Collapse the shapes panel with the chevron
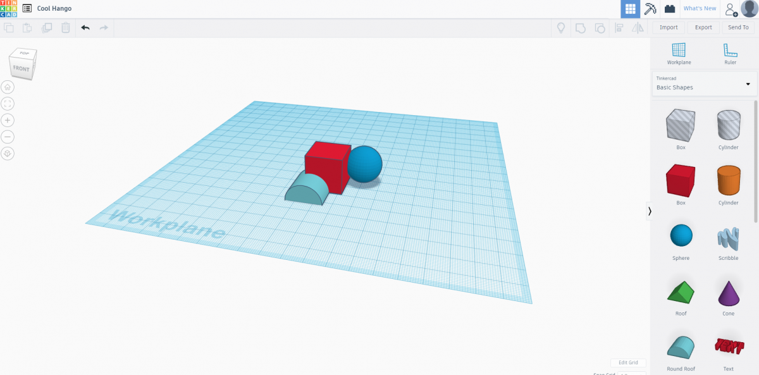This screenshot has width=759, height=375. [650, 211]
